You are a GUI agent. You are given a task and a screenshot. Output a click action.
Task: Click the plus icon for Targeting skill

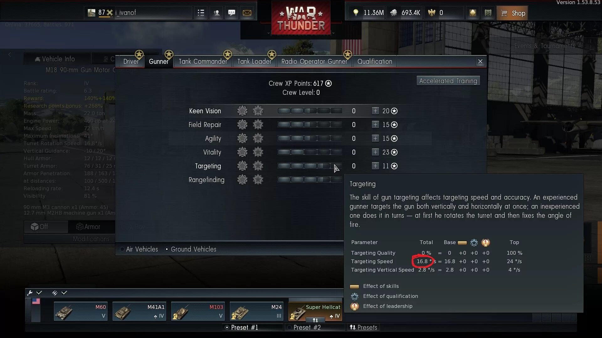pyautogui.click(x=375, y=166)
